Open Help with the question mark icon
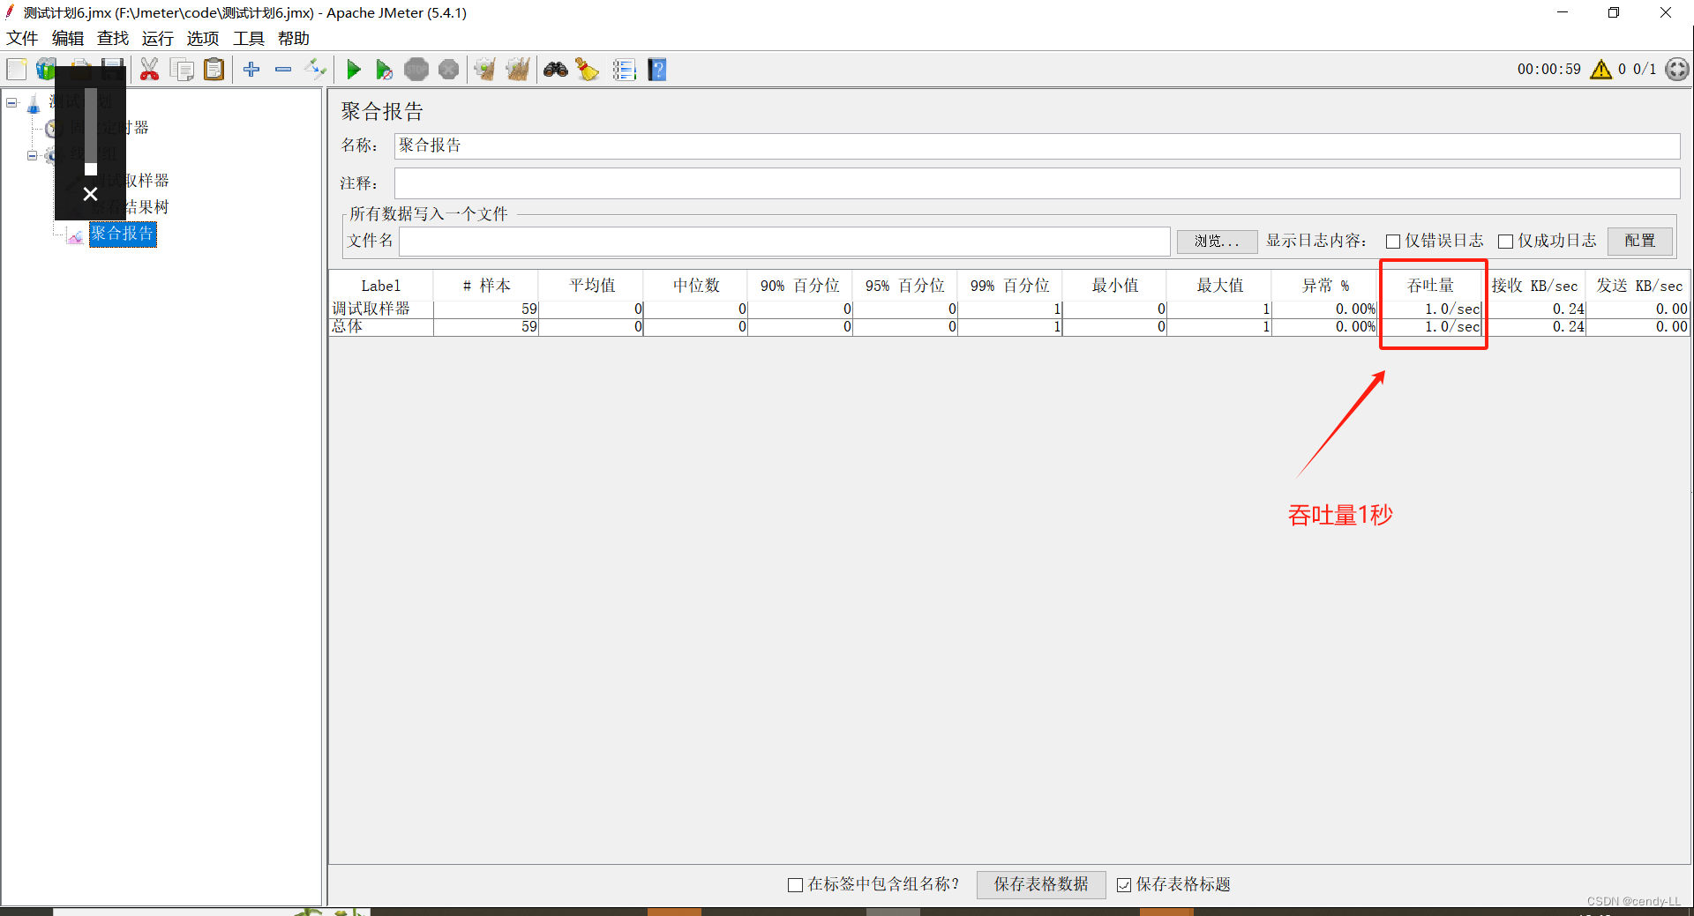 click(657, 69)
